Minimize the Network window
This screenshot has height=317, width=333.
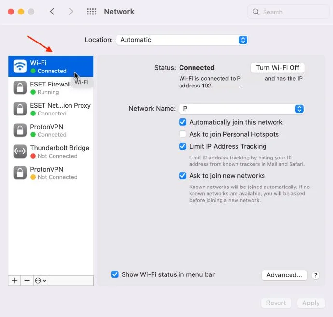pyautogui.click(x=21, y=12)
